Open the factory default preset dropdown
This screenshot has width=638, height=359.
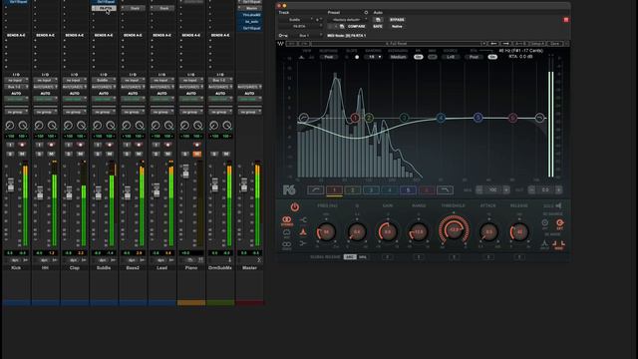click(x=347, y=20)
